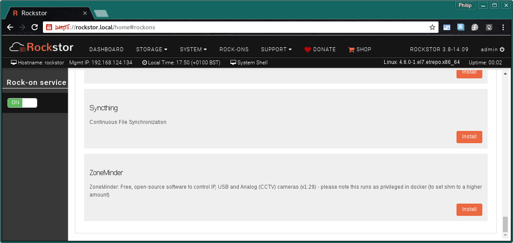Click the Local Time clock icon
Screen dimensions: 513x243
(x=145, y=63)
